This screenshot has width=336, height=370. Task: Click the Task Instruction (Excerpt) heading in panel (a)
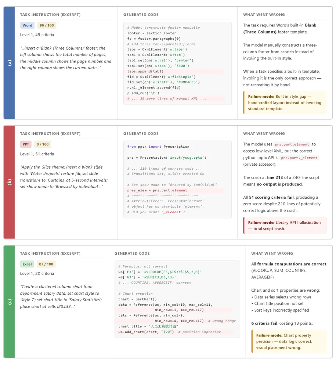(x=50, y=15)
